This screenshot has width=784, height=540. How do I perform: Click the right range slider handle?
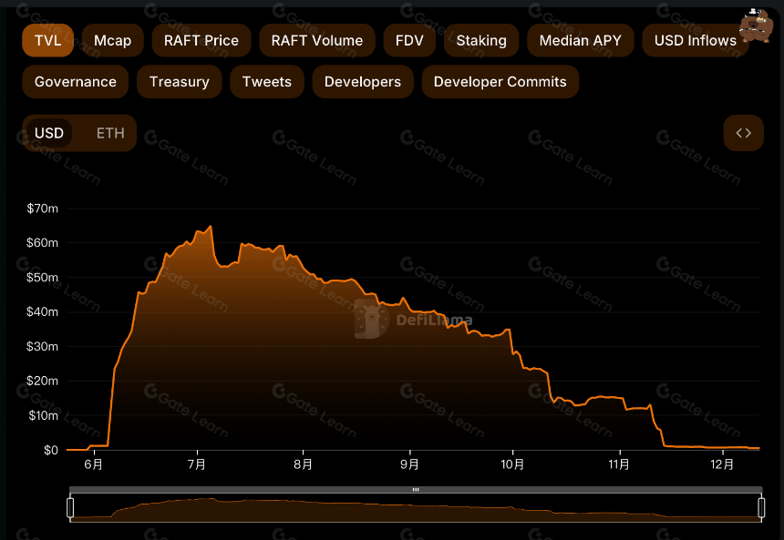761,507
